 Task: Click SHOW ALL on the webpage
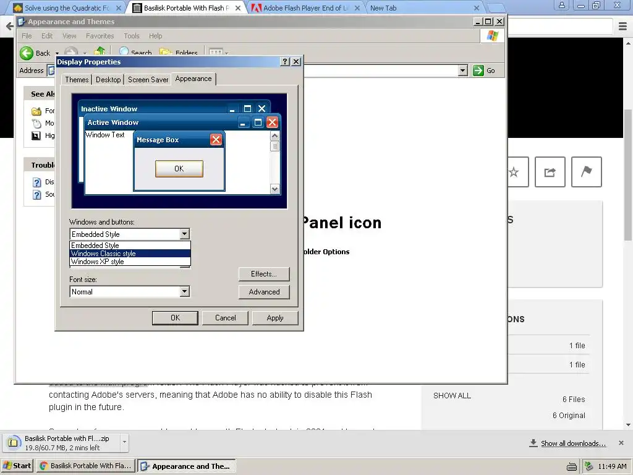(452, 395)
